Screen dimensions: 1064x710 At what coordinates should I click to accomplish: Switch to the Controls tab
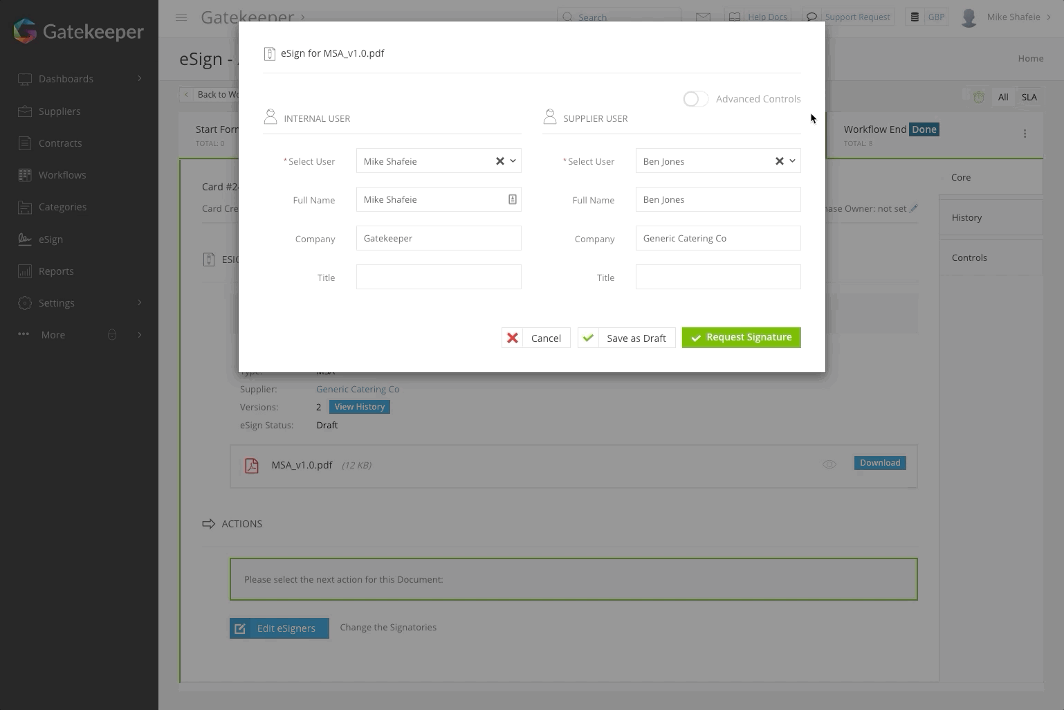(x=991, y=257)
